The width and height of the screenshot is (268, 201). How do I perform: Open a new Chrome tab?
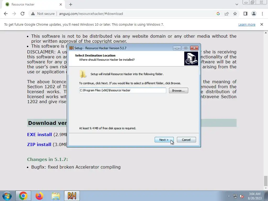(71, 4)
